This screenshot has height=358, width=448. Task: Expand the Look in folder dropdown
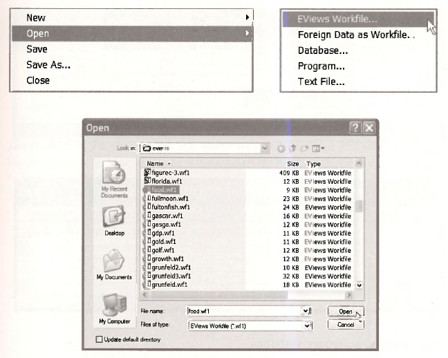click(x=265, y=148)
